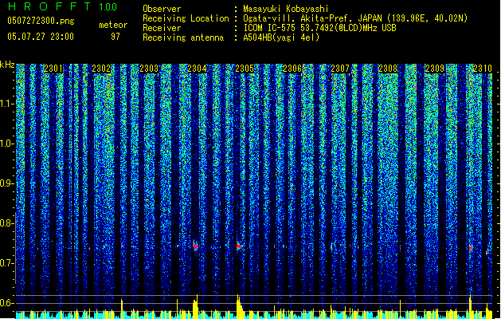501x319 pixels.
Task: Click the yellow power spike below 2304
Action: click(x=195, y=306)
